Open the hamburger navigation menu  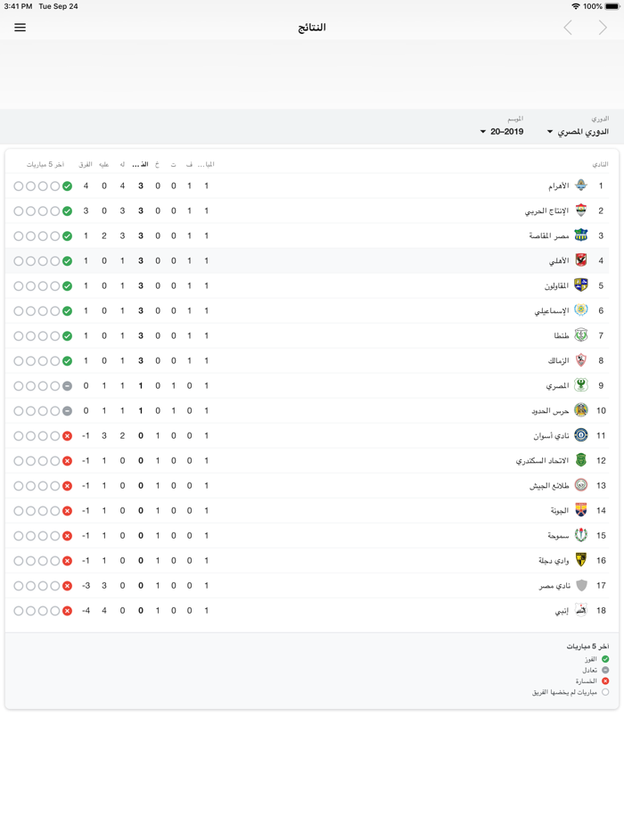click(20, 27)
